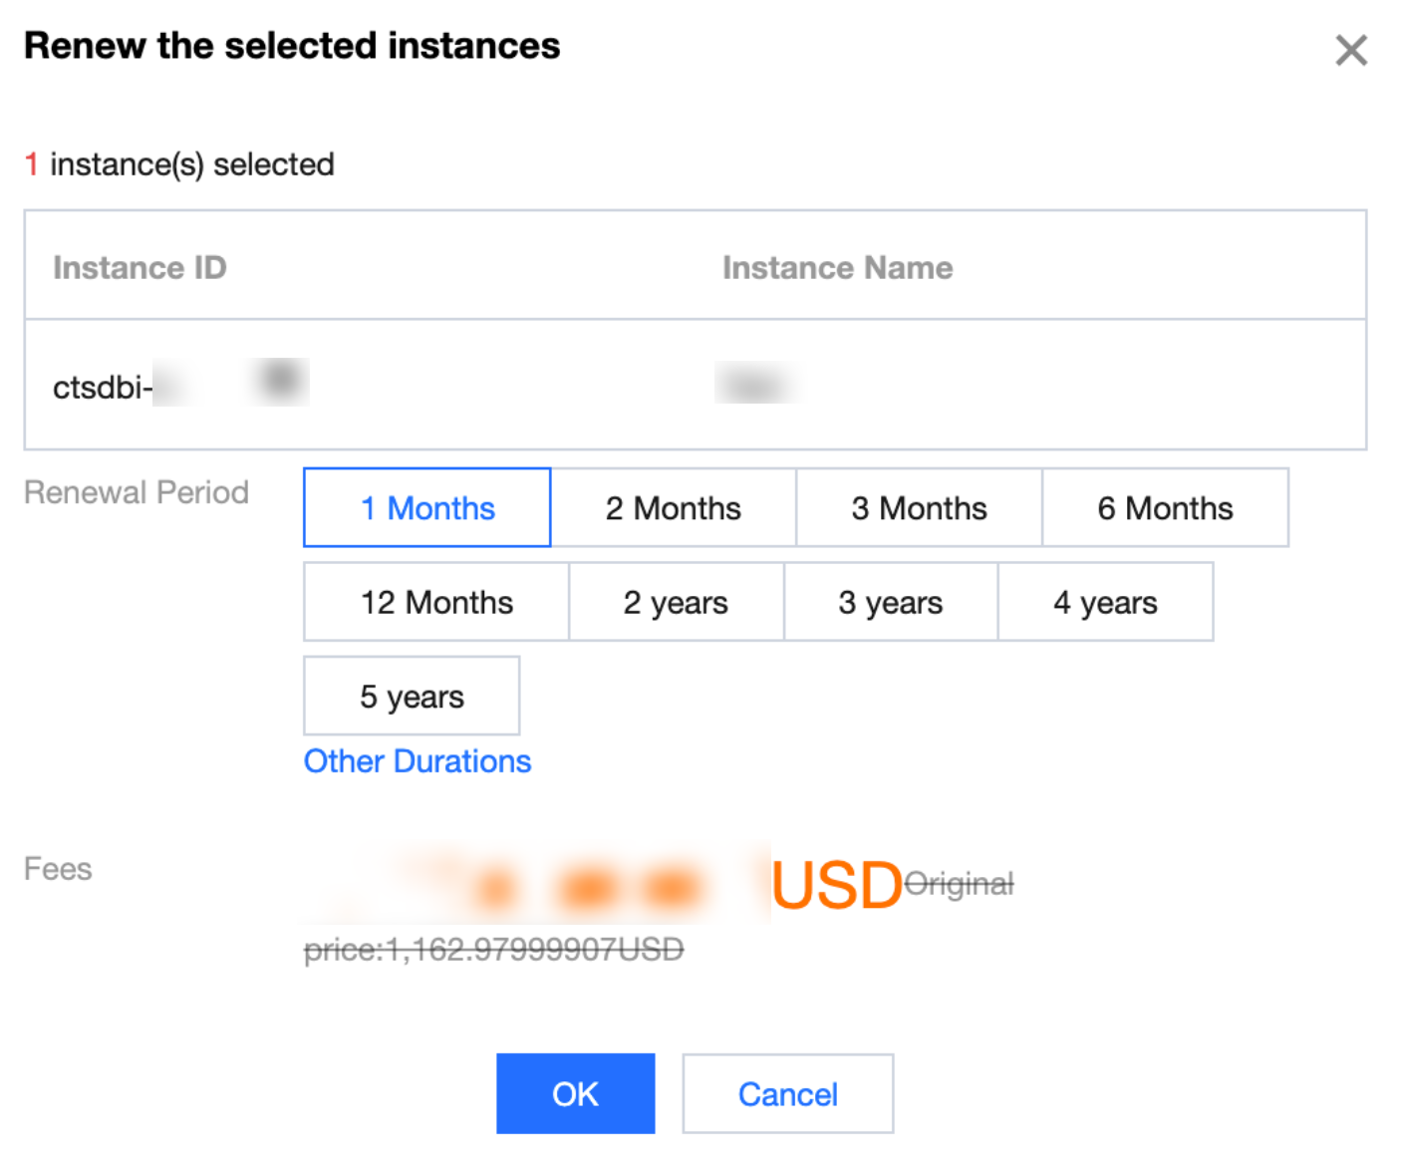
Task: Select 2 years renewal period
Action: 676,602
